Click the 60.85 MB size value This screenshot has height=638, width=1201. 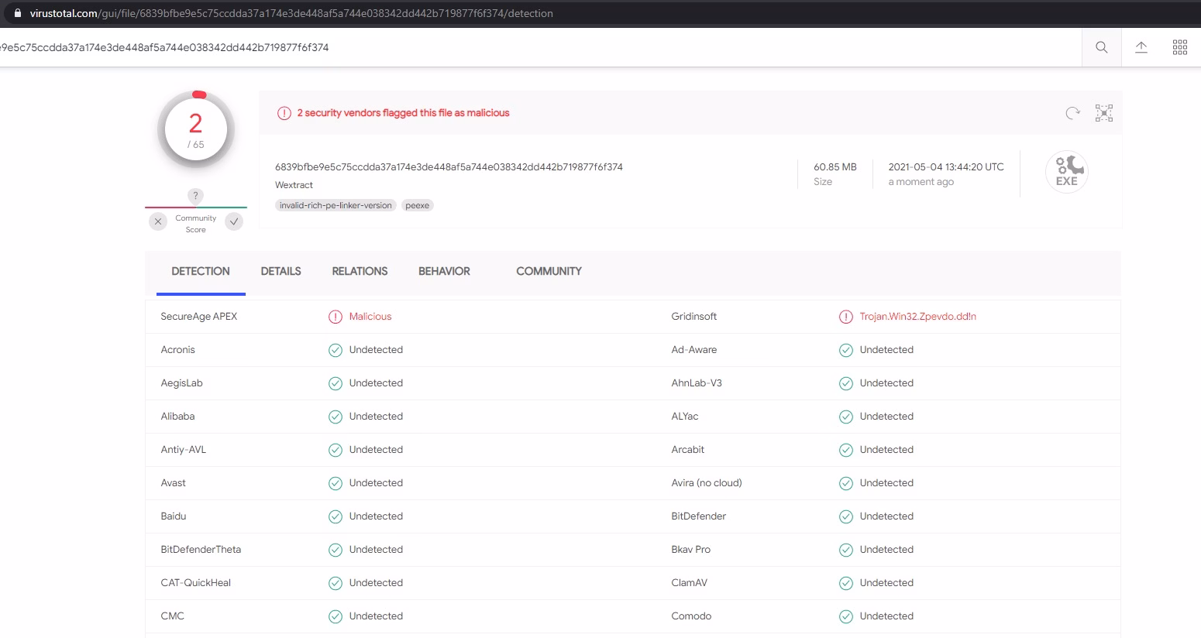click(835, 167)
